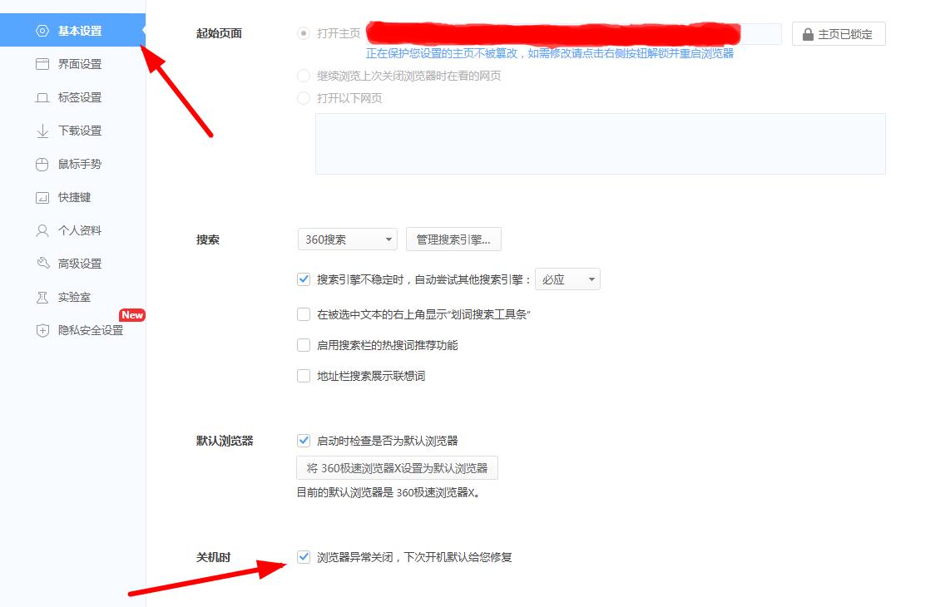Screen dimensions: 950x607
Task: Click the 基本设置 gear icon in sidebar
Action: [42, 31]
